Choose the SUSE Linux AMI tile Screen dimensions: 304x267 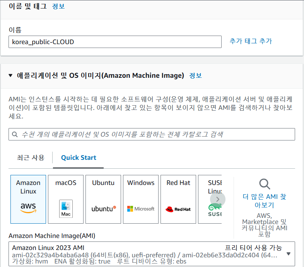210,199
